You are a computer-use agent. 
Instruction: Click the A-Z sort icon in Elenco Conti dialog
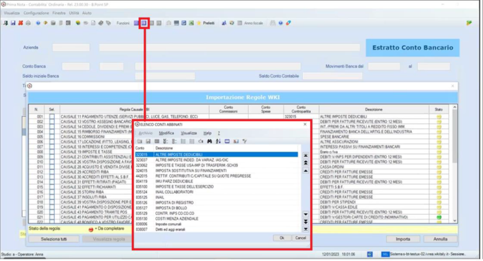point(218,141)
